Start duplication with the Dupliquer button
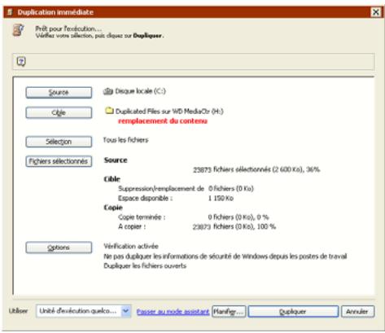 pyautogui.click(x=293, y=312)
